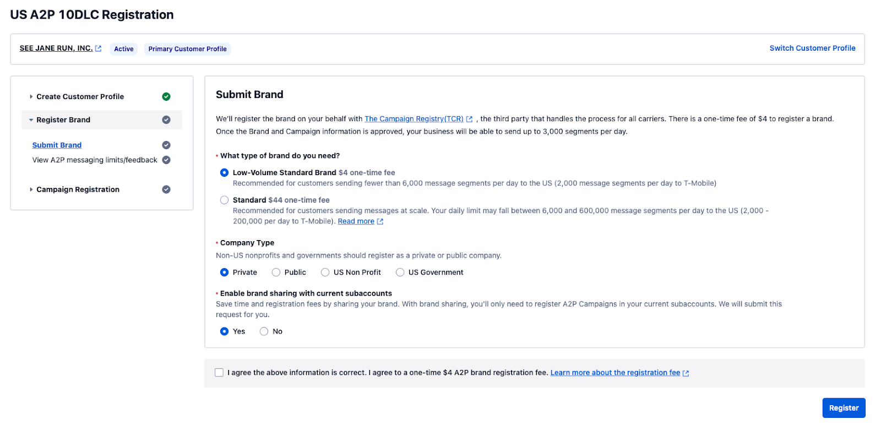Viewport: 881px width, 430px height.
Task: Select the Standard $44 brand option
Action: pyautogui.click(x=224, y=200)
